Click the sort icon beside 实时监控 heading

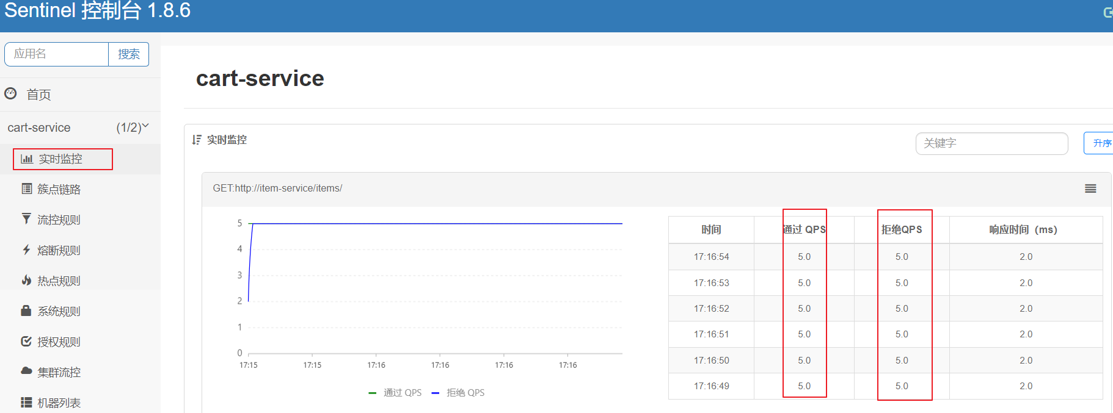tap(197, 140)
